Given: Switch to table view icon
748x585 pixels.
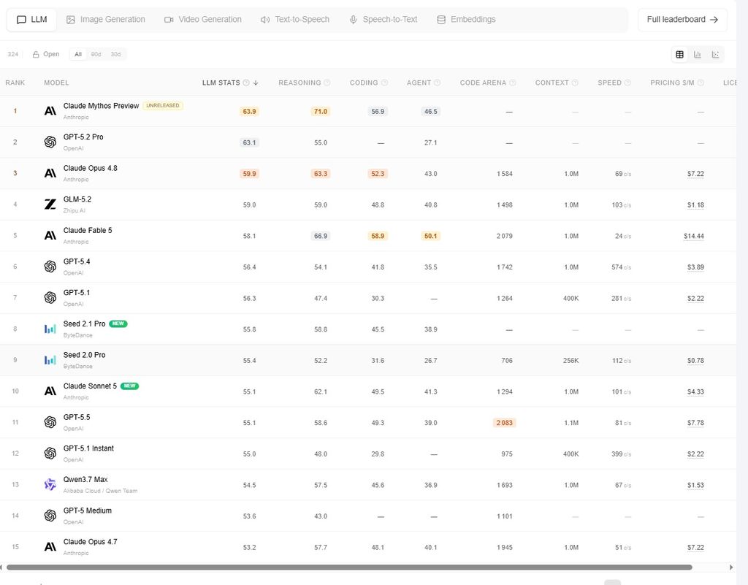Looking at the screenshot, I should coord(680,54).
